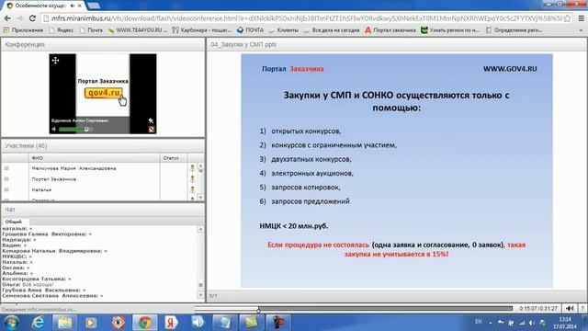Show hidden system tray icons
588x331 pixels.
pos(490,323)
